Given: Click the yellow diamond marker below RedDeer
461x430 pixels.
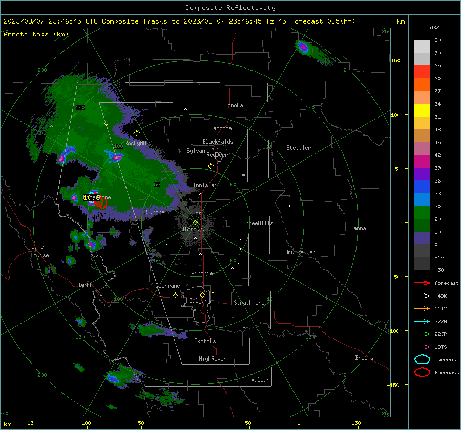Looking at the screenshot, I should click(211, 166).
